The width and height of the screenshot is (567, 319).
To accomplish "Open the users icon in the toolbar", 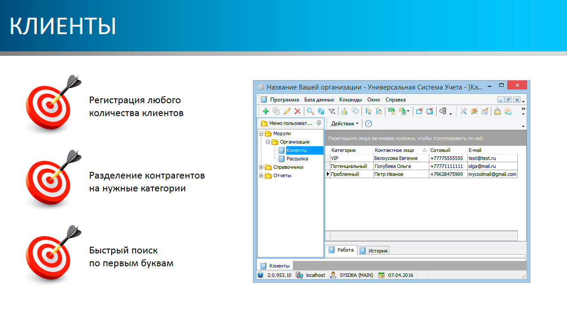I will (x=508, y=111).
